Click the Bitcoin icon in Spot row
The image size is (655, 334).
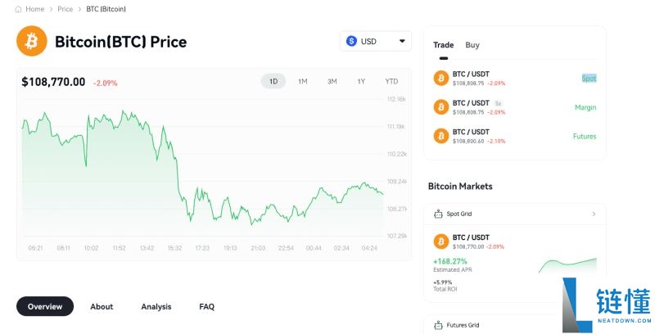coord(441,79)
